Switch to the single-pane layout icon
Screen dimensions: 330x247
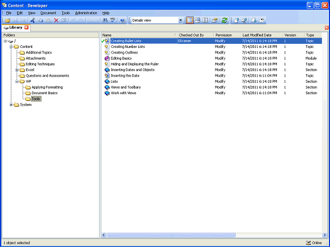pyautogui.click(x=190, y=21)
